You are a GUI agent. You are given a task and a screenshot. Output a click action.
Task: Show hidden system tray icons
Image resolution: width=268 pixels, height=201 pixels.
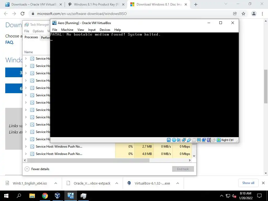click(221, 196)
